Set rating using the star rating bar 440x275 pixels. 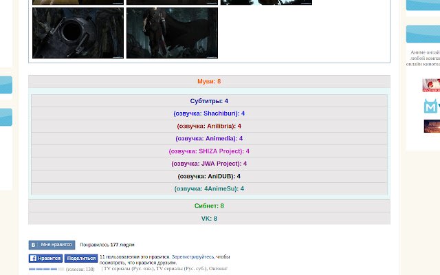pyautogui.click(x=46, y=269)
